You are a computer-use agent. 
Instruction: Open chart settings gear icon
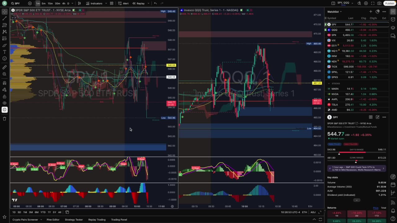pyautogui.click(x=366, y=3)
